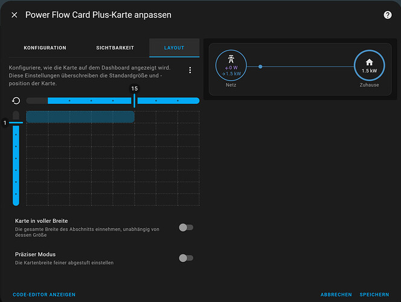Screen dimensions: 401x302
Task: Click the Zuhause home circle
Action: pos(368,65)
